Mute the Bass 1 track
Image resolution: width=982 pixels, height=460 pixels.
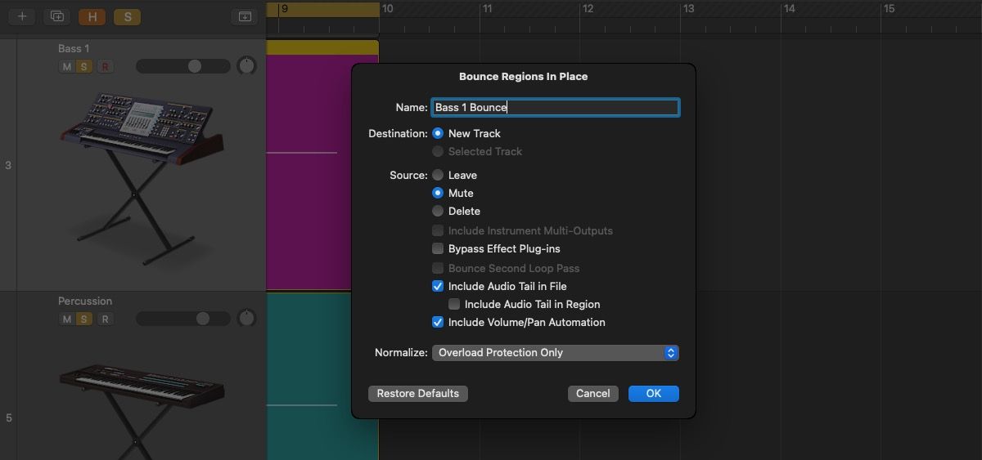pyautogui.click(x=66, y=67)
